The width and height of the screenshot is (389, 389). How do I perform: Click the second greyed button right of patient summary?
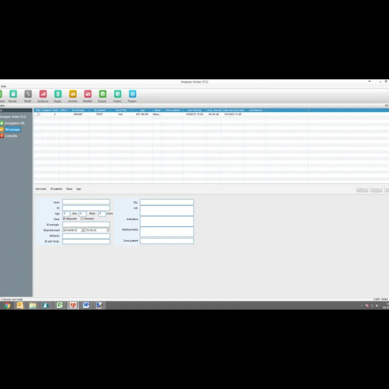tap(376, 189)
